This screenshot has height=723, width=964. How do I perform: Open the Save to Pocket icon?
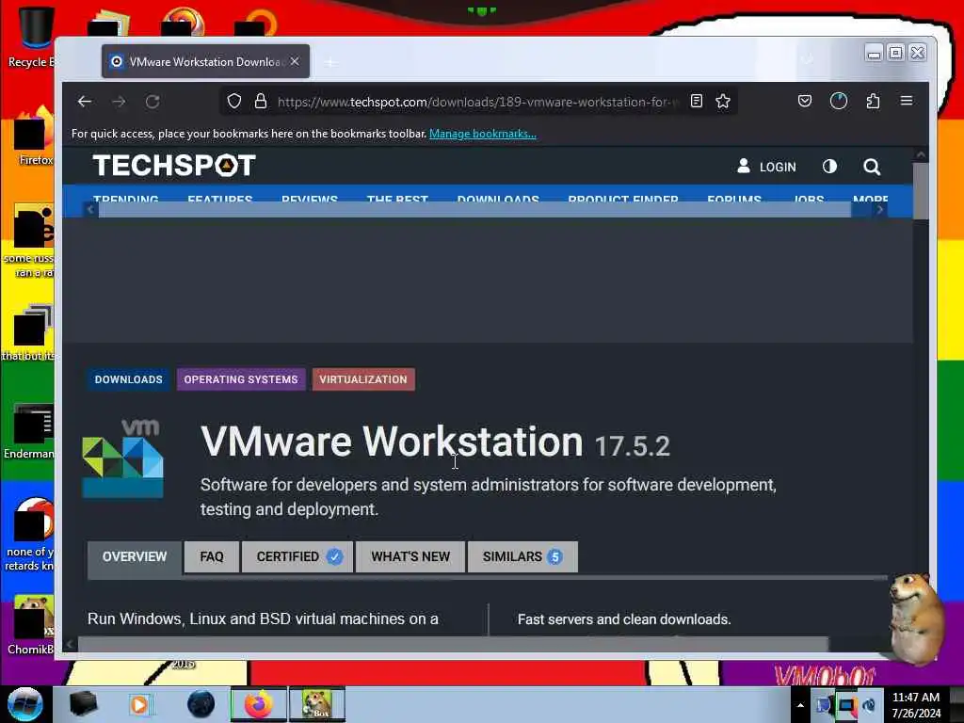point(805,101)
